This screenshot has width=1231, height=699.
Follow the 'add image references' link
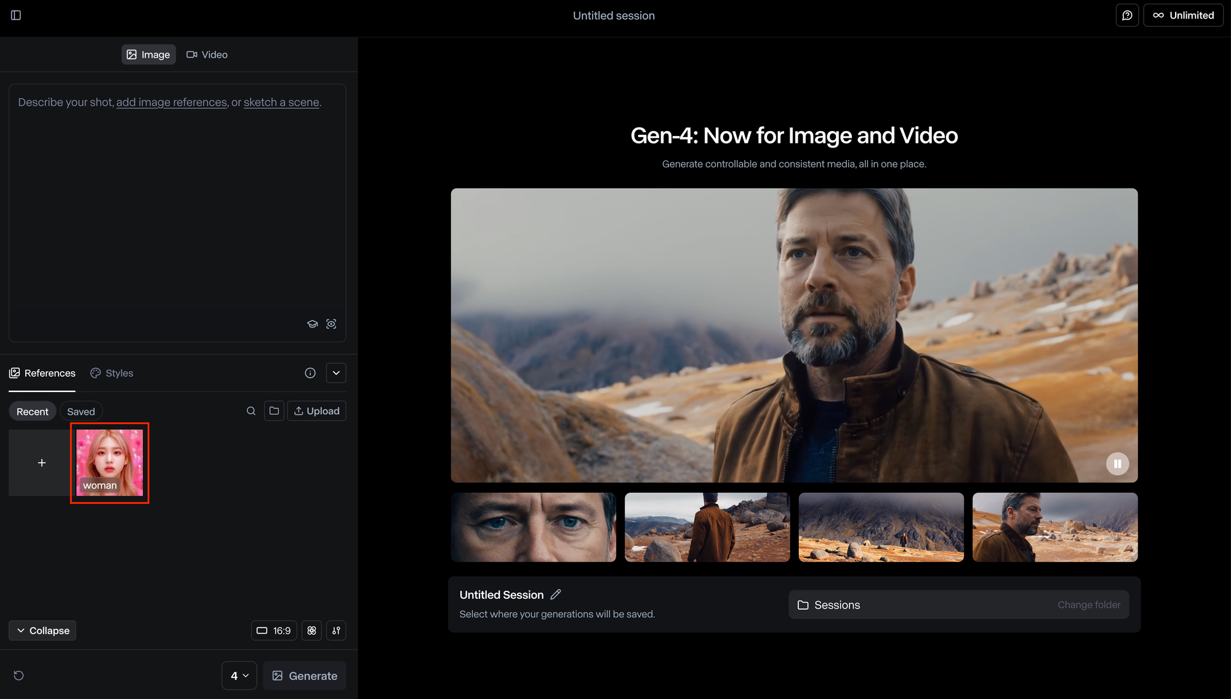coord(172,103)
